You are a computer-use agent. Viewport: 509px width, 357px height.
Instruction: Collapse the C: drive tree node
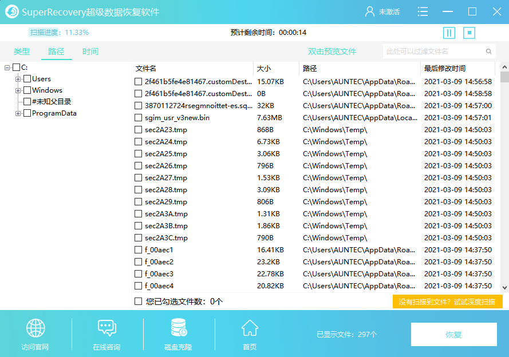tap(7, 68)
